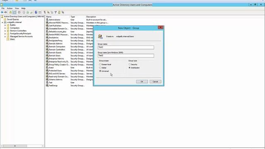Open the Help menu
Image resolution: width=265 pixels, height=149 pixels.
pos(23,8)
